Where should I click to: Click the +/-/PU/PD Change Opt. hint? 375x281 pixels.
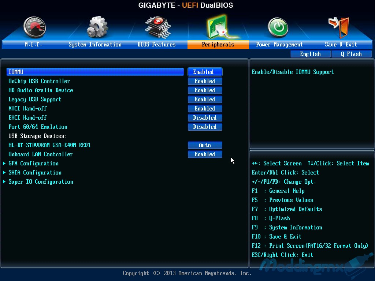[x=284, y=181]
